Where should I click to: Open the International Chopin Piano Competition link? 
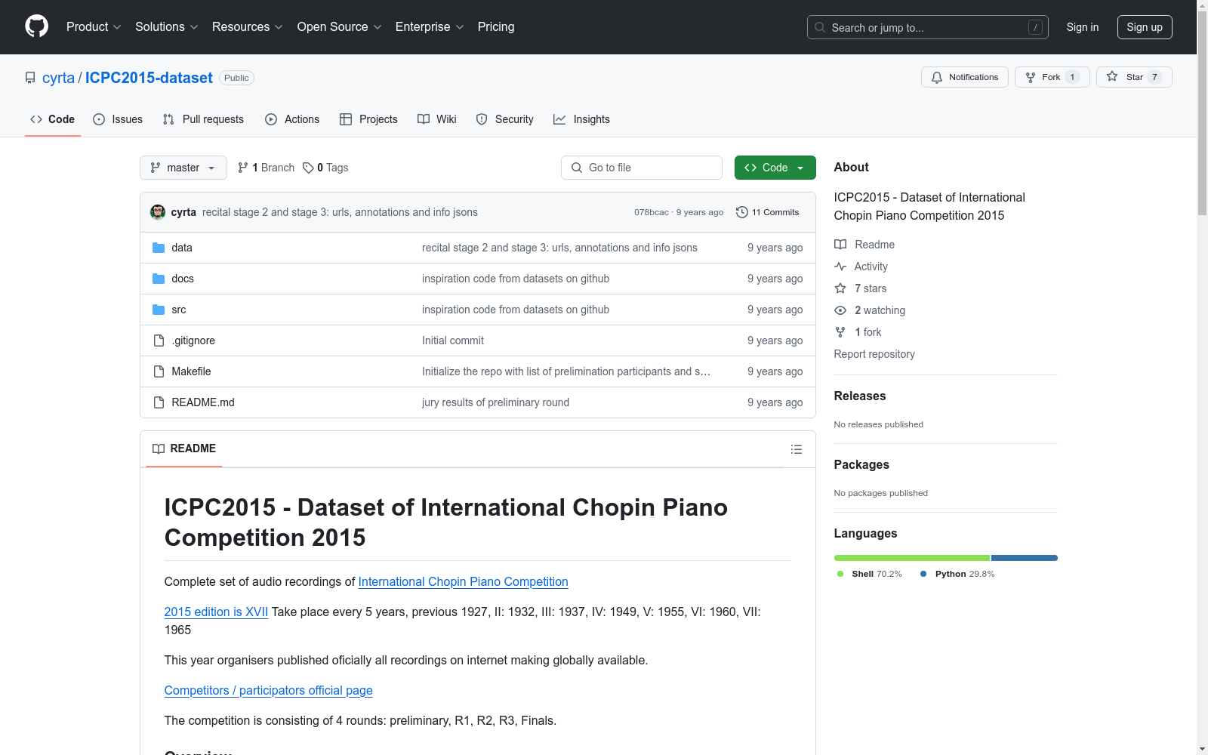tap(464, 581)
